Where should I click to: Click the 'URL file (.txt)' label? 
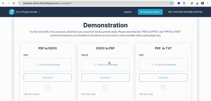[x=146, y=94]
